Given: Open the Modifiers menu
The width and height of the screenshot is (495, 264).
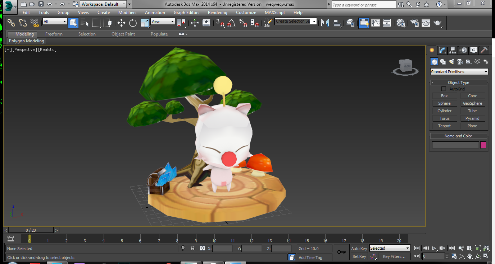Looking at the screenshot, I should pos(127,13).
